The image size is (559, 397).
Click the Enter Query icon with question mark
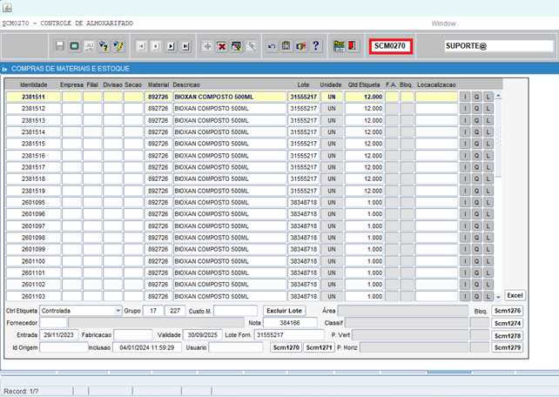tap(104, 46)
